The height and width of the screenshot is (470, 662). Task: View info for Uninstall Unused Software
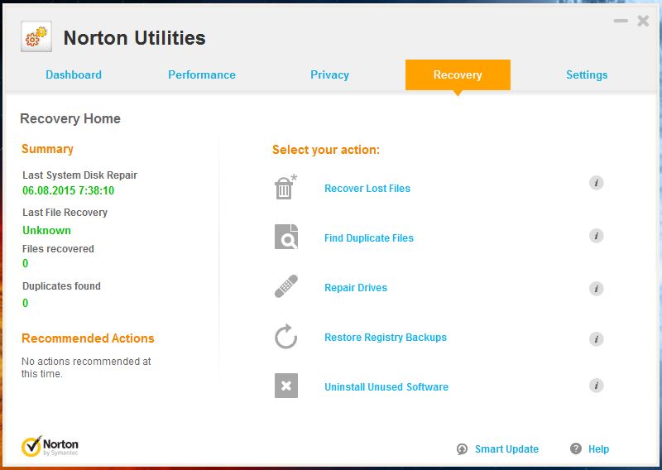click(x=596, y=386)
